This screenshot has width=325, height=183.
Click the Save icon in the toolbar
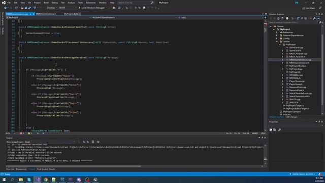coord(26,8)
